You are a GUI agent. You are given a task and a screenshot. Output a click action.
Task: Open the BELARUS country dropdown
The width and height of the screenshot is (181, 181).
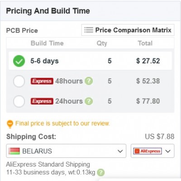(x=66, y=151)
